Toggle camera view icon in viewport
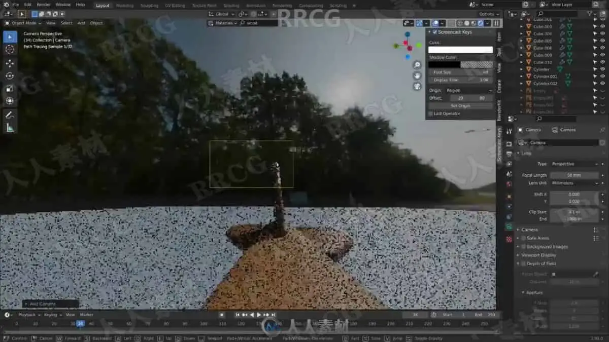The image size is (609, 342). point(417,86)
